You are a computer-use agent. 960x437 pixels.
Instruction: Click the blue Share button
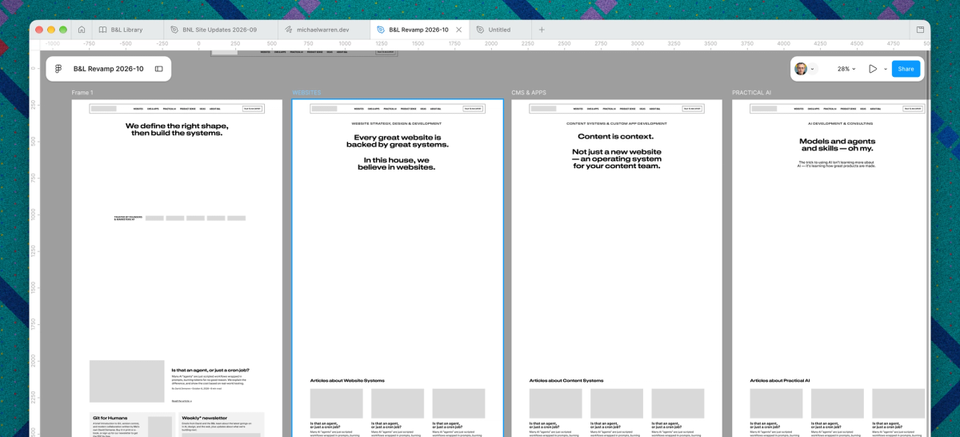click(x=906, y=69)
